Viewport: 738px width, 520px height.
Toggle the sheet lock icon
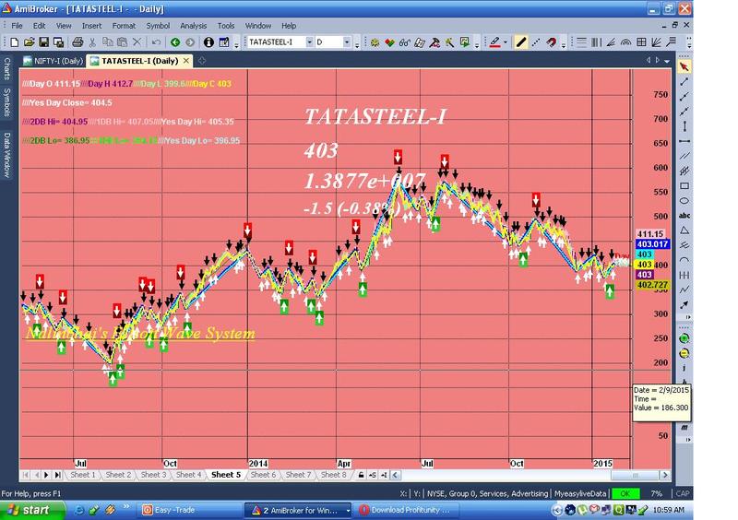click(361, 476)
